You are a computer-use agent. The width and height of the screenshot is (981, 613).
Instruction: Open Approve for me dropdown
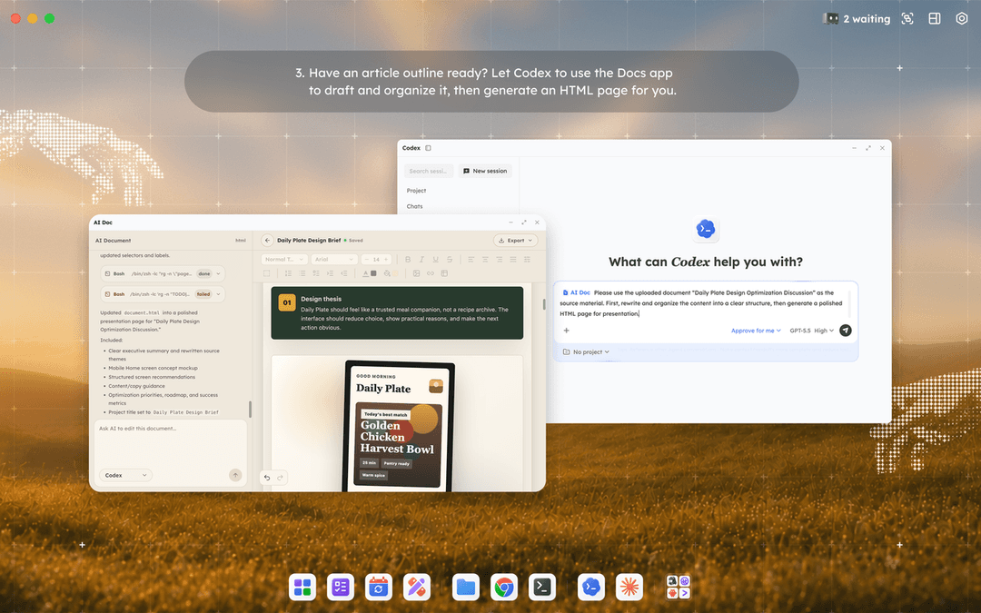tap(756, 331)
